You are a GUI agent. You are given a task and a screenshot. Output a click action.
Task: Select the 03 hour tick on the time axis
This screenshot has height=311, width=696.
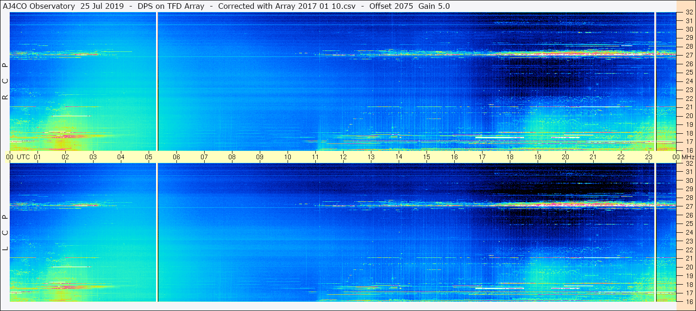click(93, 157)
